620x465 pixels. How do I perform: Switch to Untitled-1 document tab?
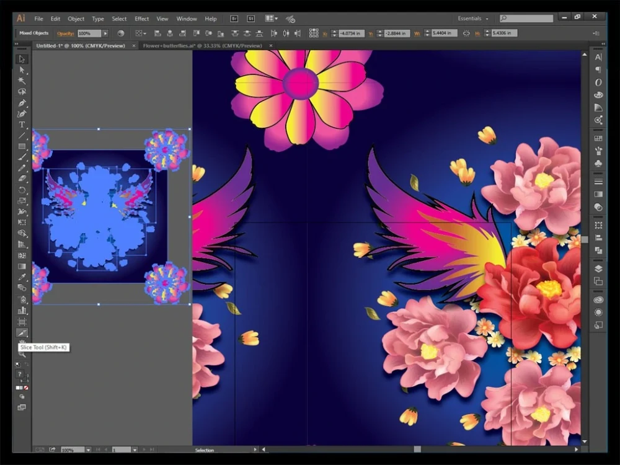click(80, 46)
